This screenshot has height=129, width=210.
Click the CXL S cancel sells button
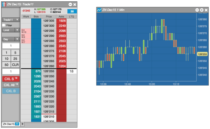click(11, 79)
